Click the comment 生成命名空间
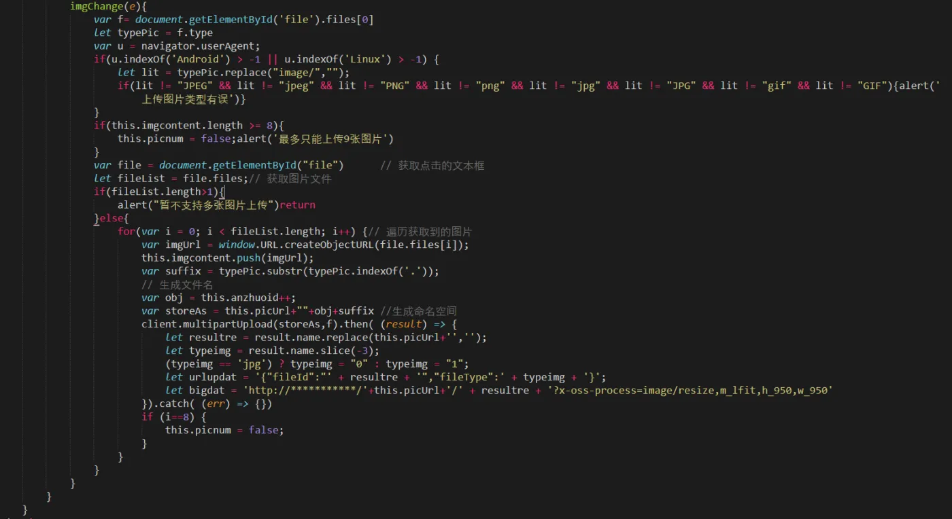Viewport: 952px width, 519px height. tap(418, 311)
